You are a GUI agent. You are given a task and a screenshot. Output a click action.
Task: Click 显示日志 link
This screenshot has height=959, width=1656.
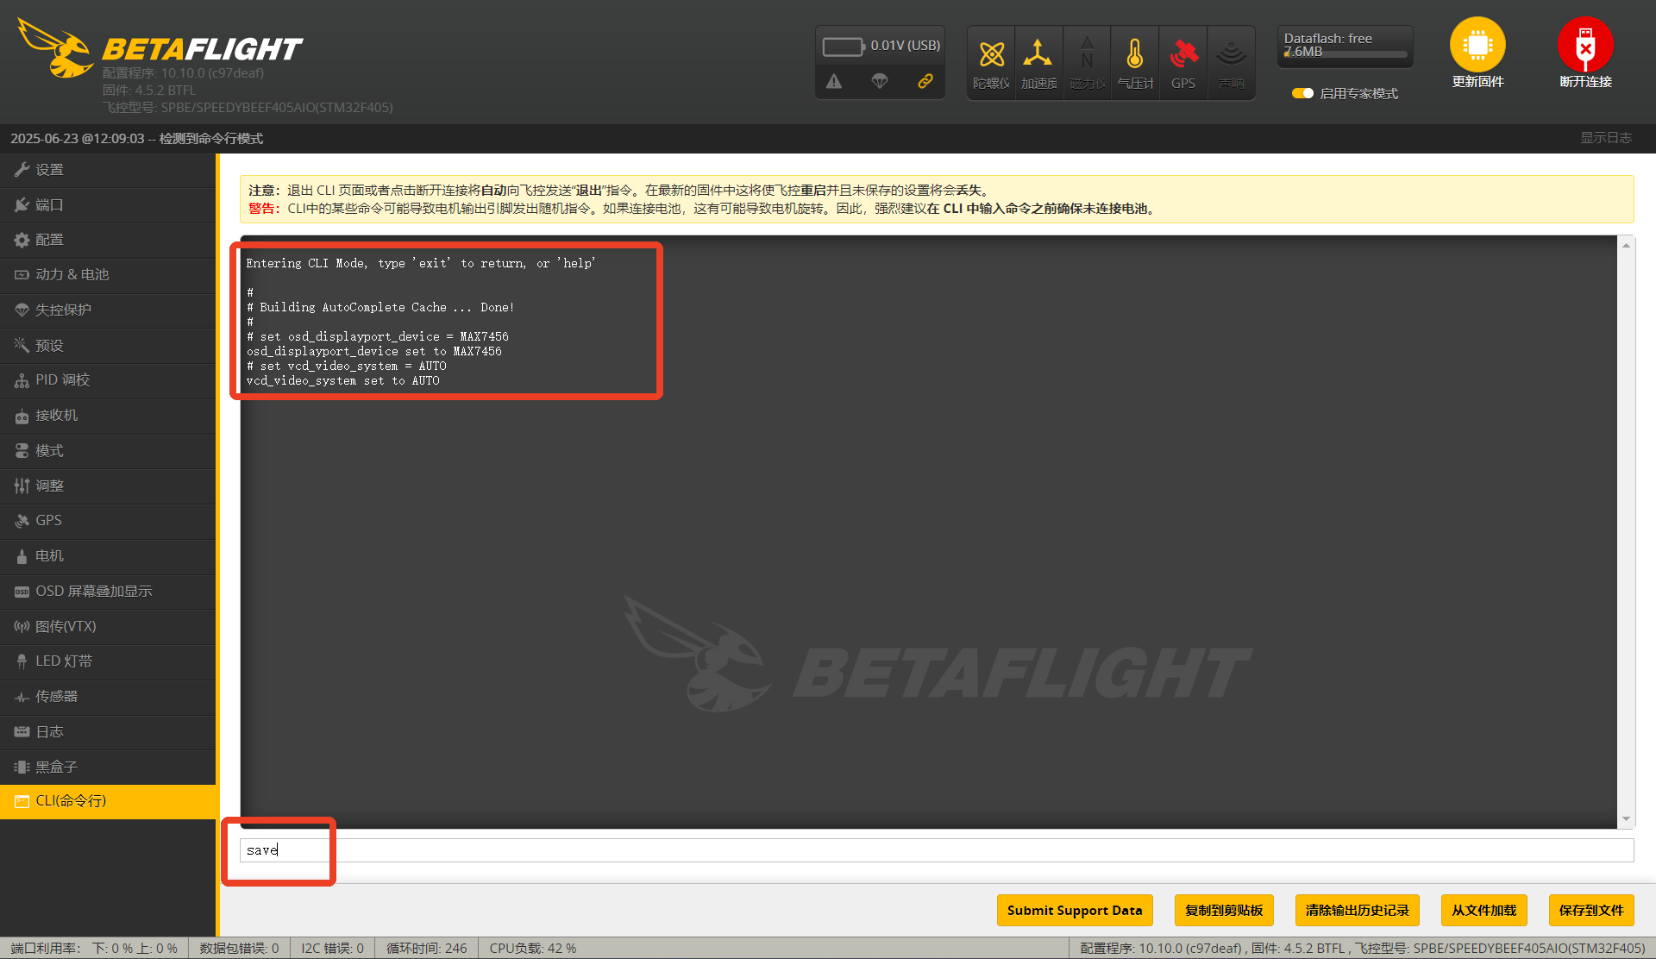[x=1606, y=138]
